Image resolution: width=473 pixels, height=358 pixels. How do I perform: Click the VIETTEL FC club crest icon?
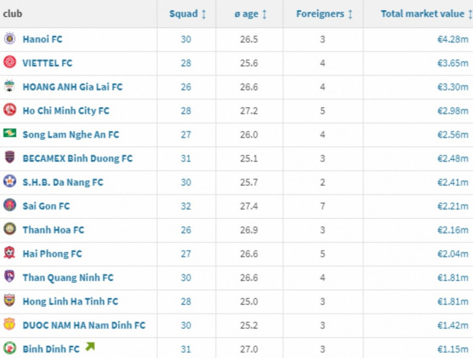pos(9,63)
